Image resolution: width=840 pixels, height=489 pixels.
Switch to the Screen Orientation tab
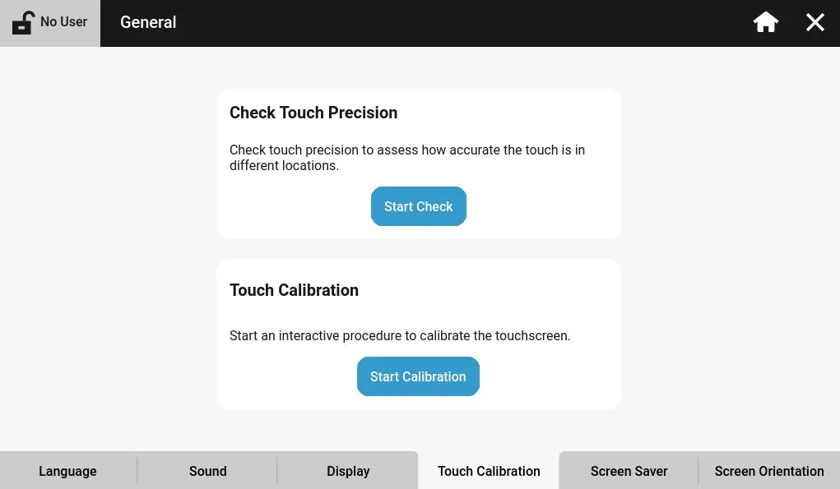769,471
